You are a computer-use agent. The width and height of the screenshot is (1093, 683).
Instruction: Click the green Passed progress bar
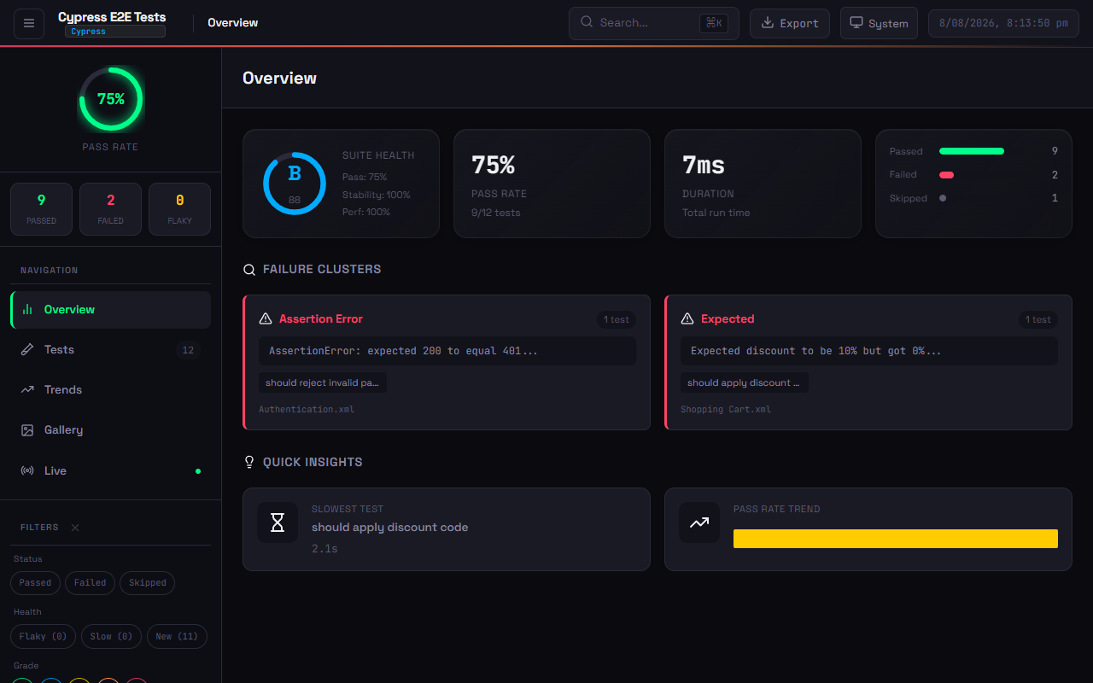coord(972,151)
